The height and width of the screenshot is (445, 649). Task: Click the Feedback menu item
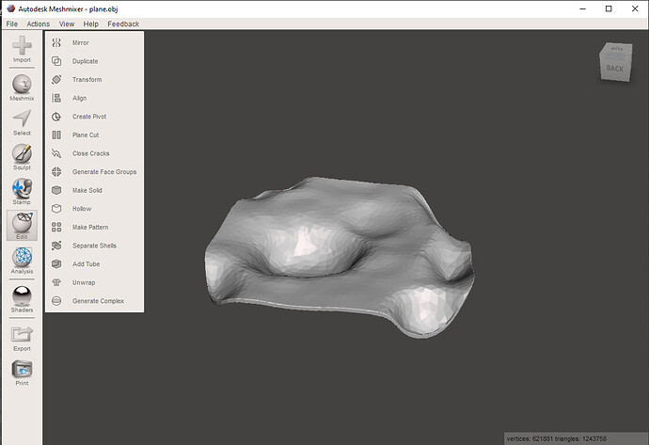point(123,24)
